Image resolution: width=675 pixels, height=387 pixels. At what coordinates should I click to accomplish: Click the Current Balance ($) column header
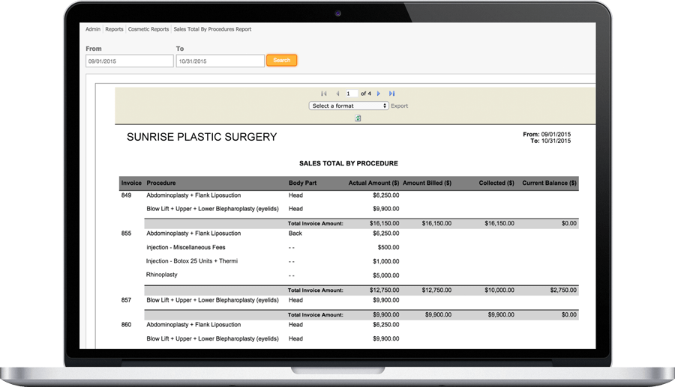549,183
